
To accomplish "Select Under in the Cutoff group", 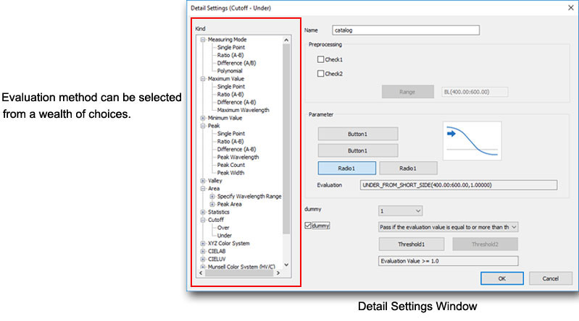I will [x=225, y=235].
